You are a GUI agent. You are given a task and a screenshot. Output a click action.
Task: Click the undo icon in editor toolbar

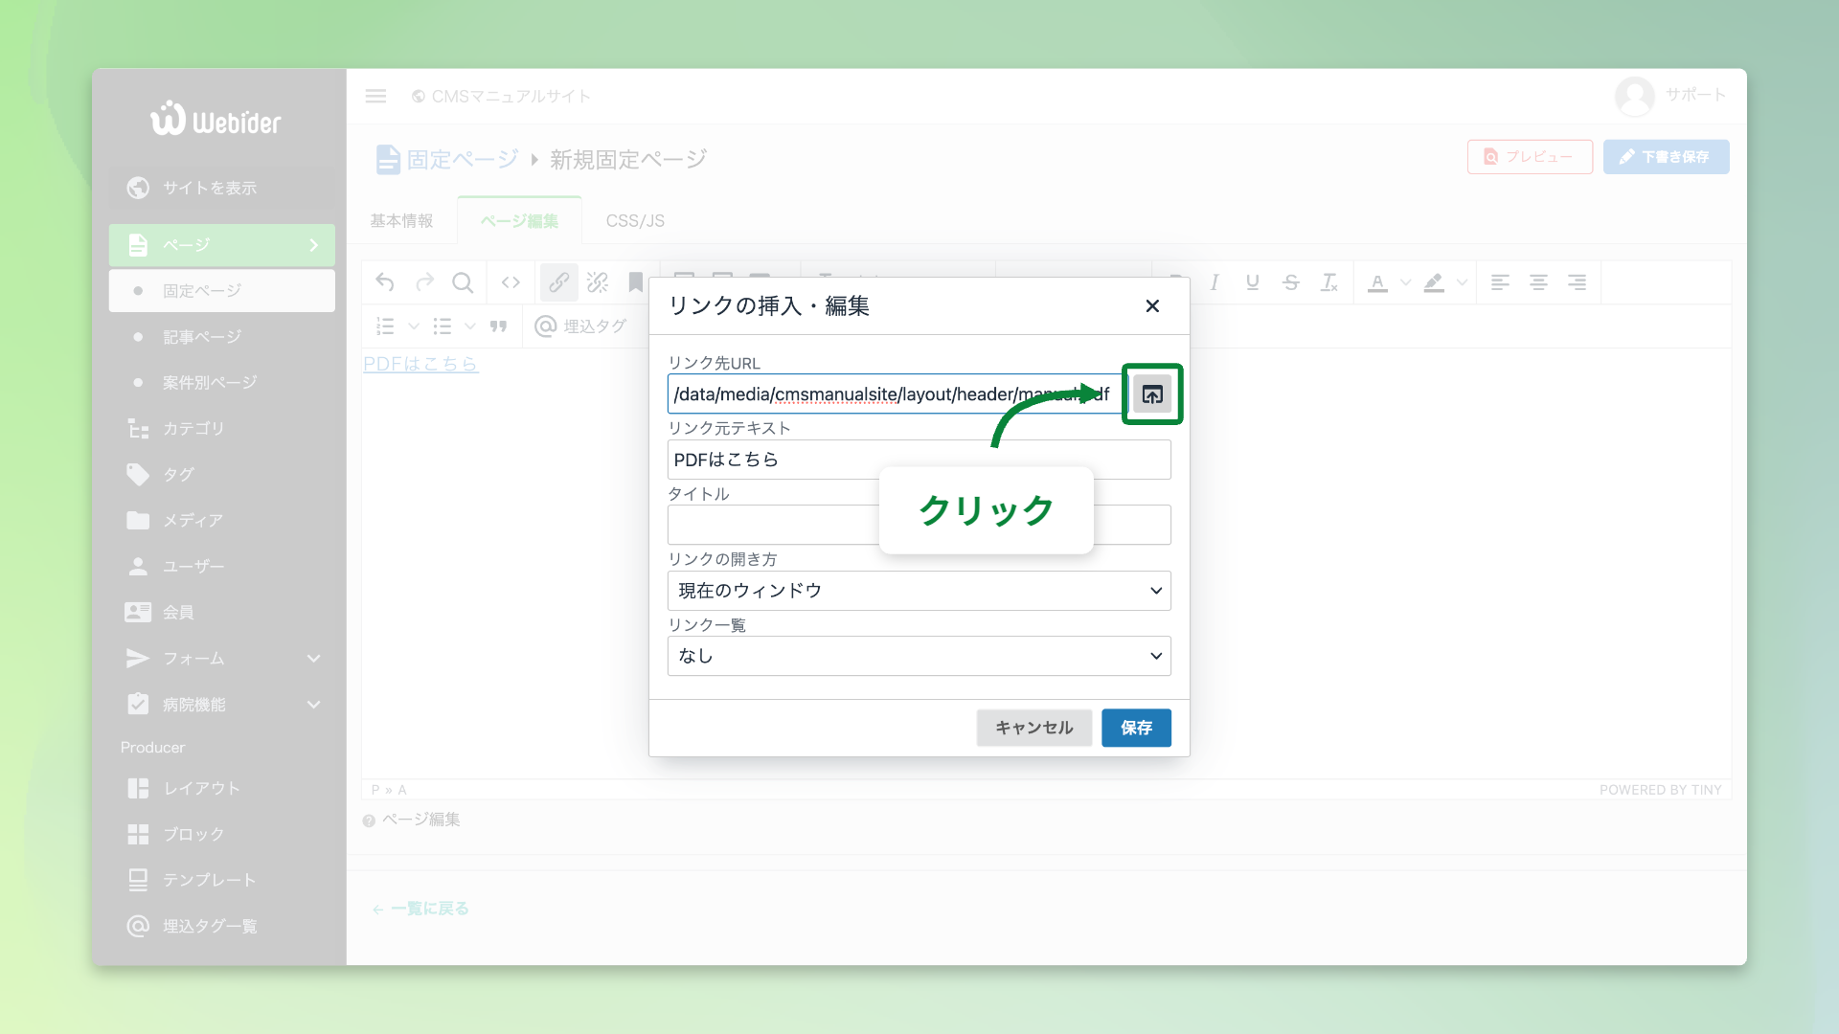point(385,282)
